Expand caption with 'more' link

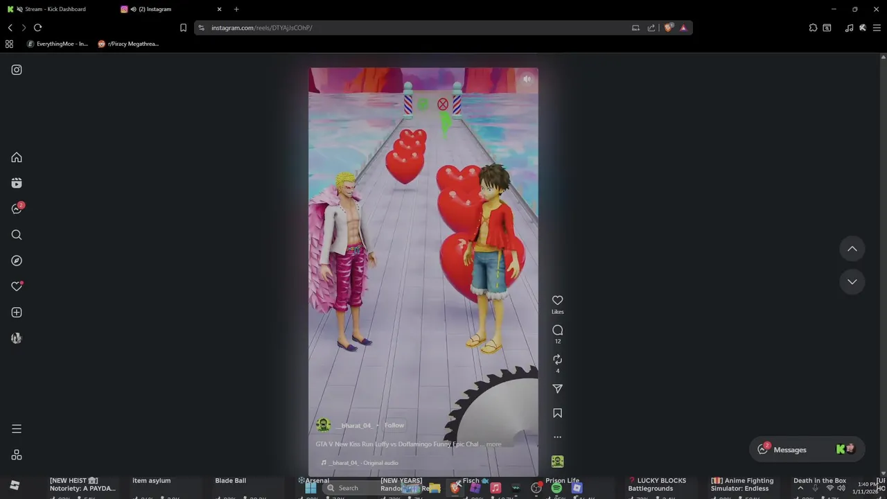click(493, 444)
